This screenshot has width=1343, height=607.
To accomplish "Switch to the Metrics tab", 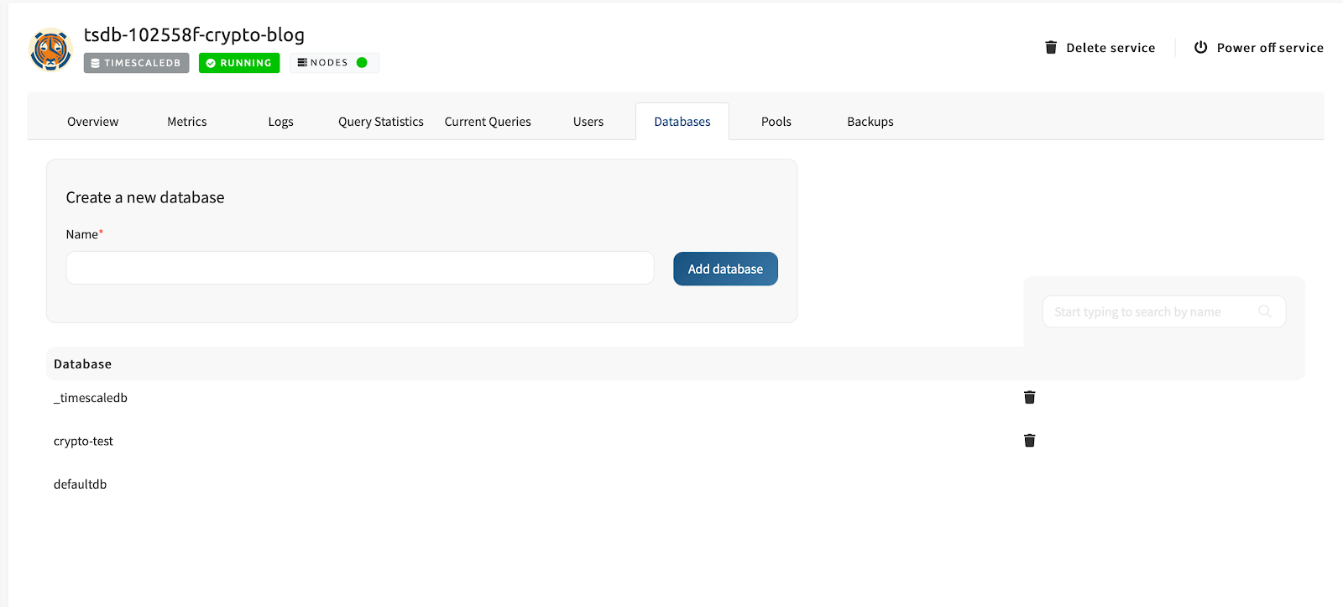I will tap(186, 122).
